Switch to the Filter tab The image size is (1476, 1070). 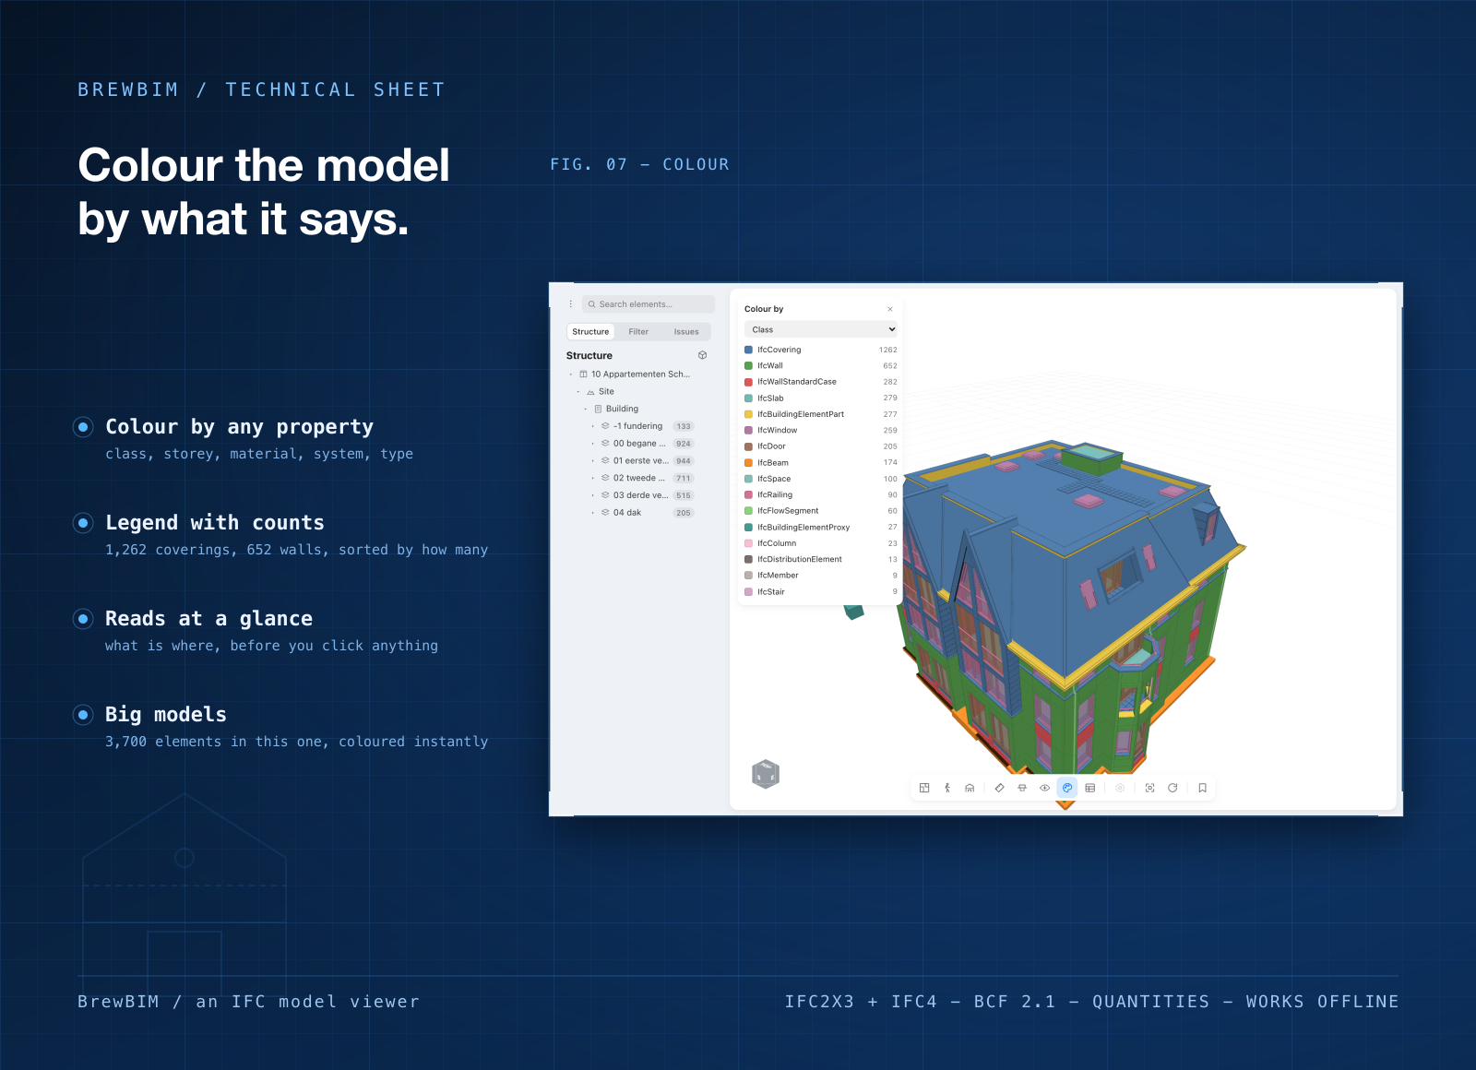point(638,331)
